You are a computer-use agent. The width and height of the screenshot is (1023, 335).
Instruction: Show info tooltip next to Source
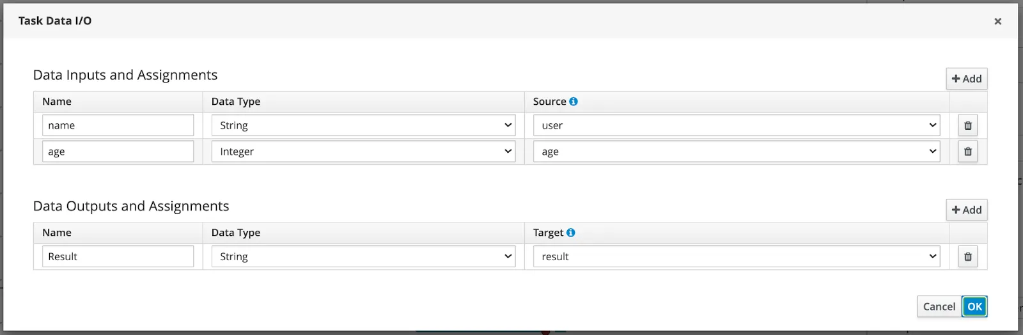click(574, 102)
